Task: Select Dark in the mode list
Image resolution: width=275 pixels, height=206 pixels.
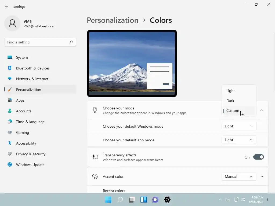Action: [x=239, y=101]
